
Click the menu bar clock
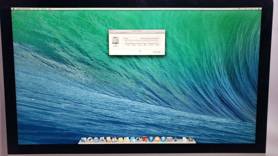click(248, 9)
